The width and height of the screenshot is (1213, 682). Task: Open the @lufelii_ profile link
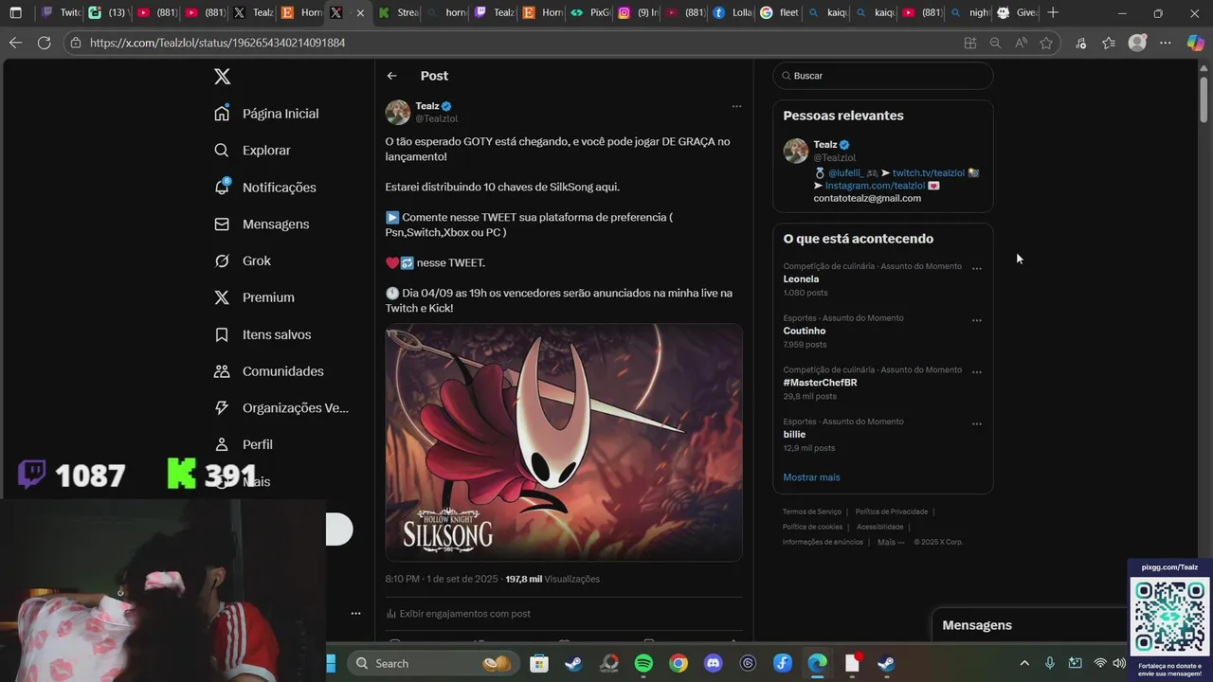845,172
